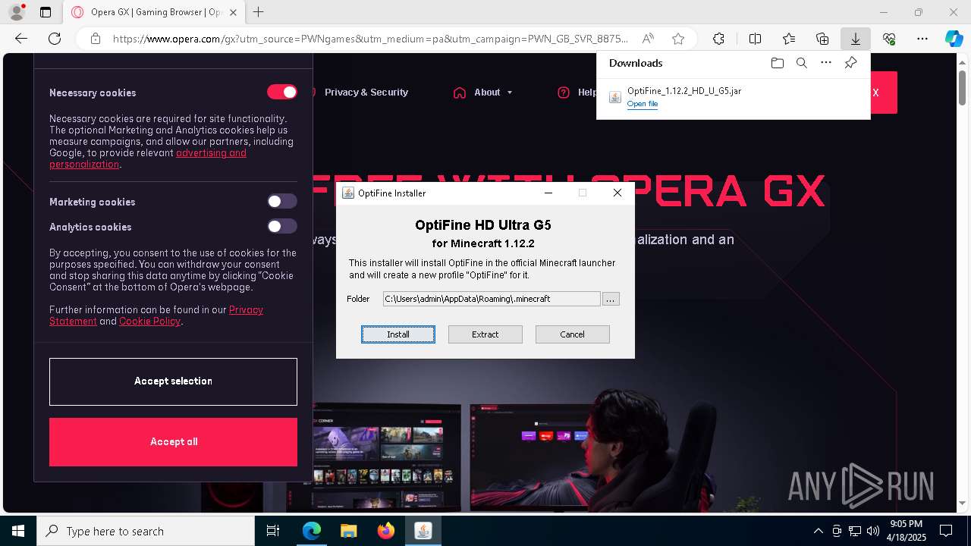The width and height of the screenshot is (971, 546).
Task: Open the notification center icon
Action: click(x=946, y=531)
